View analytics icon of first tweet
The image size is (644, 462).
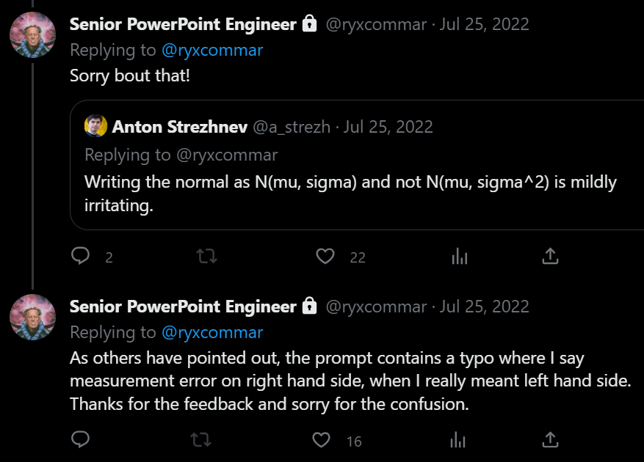[460, 257]
